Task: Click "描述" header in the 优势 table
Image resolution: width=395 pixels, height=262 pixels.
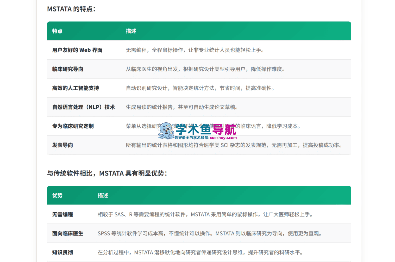Action: (103, 195)
